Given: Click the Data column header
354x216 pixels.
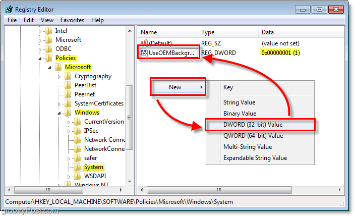Looking at the screenshot, I should [x=302, y=32].
